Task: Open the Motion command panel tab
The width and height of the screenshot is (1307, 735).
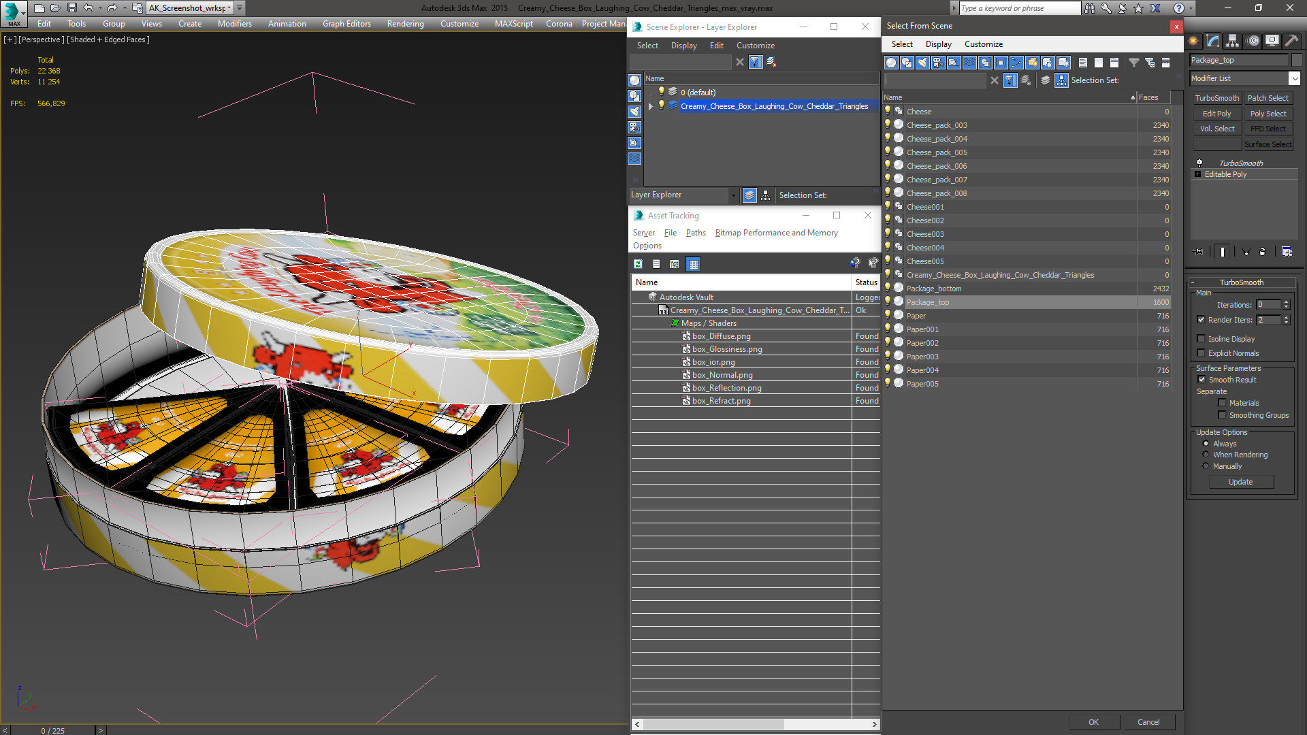Action: click(x=1253, y=41)
